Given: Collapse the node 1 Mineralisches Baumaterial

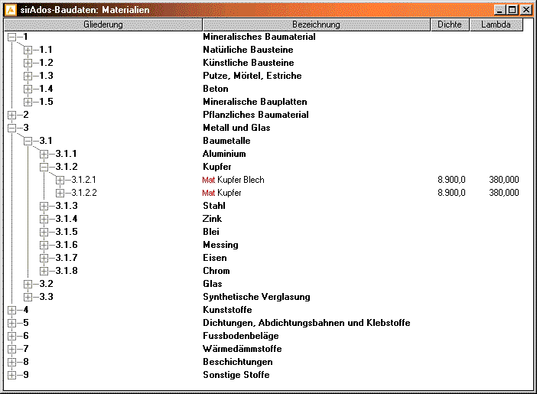Looking at the screenshot, I should (x=11, y=37).
